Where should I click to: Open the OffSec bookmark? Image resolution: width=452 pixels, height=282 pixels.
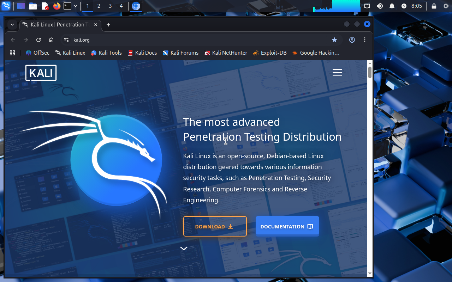coord(37,53)
